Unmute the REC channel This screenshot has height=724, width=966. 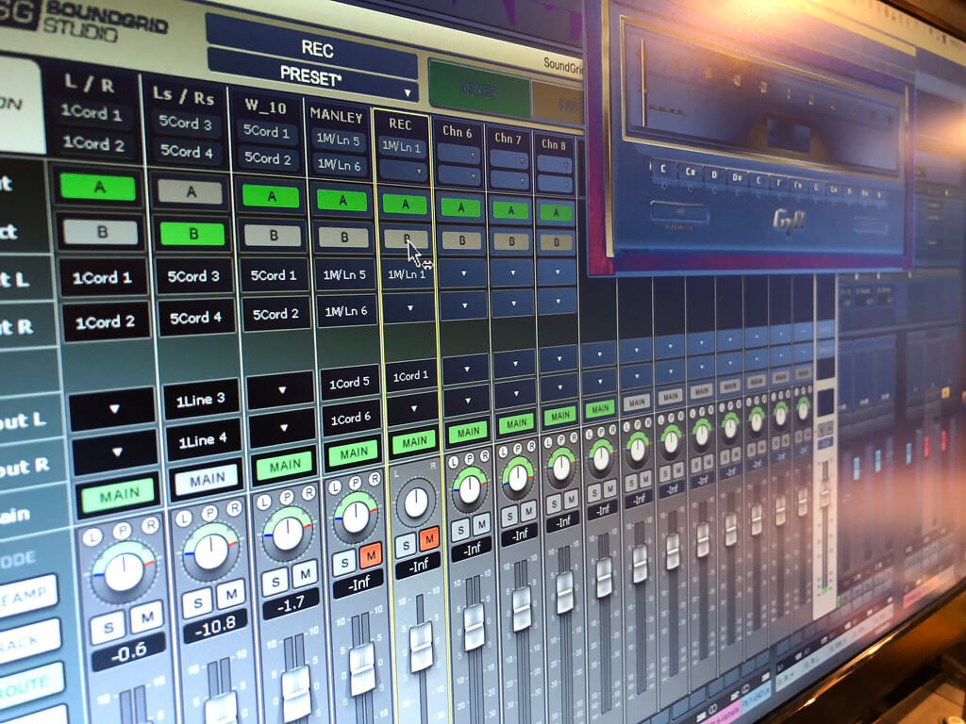[x=429, y=539]
